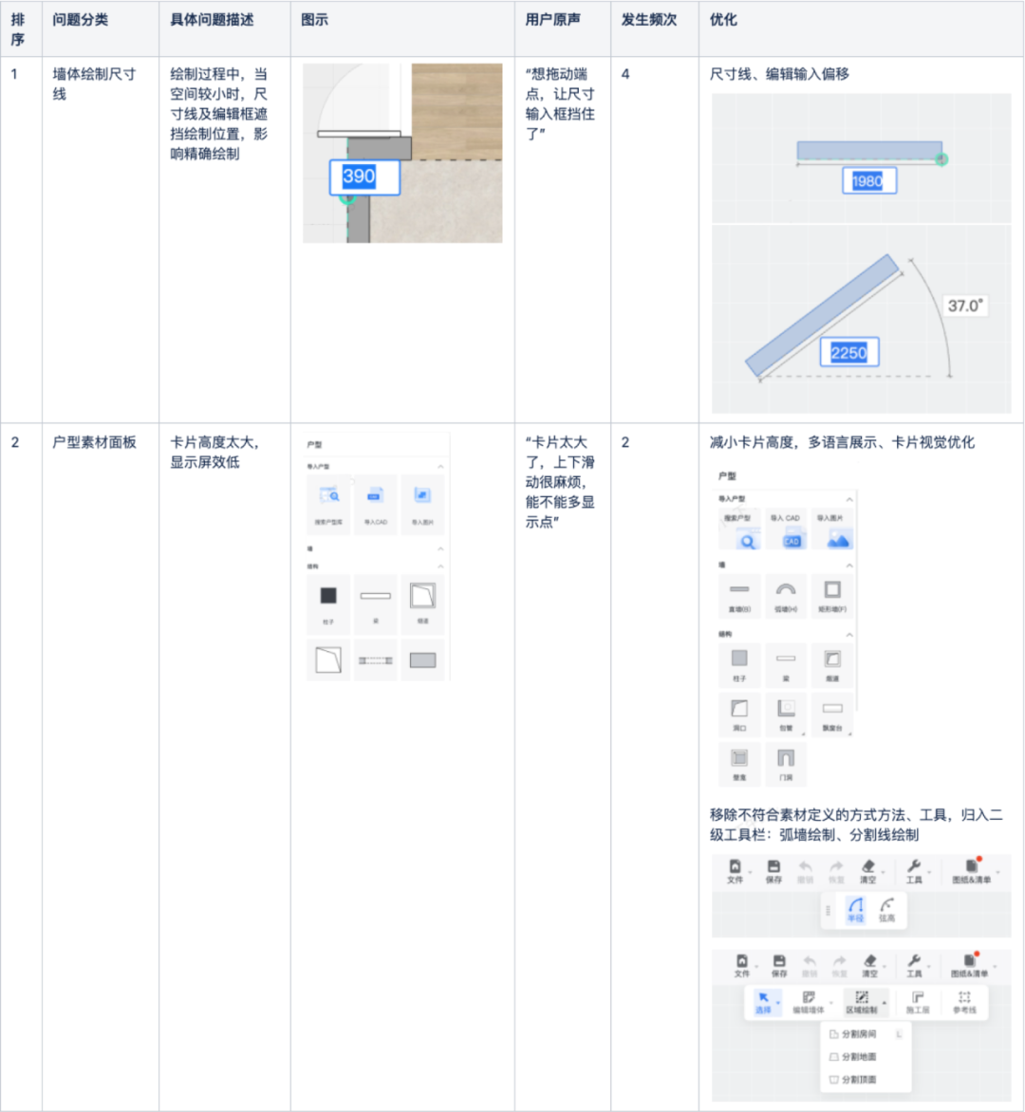
Task: Click the 编辑墙体 tool icon
Action: [809, 1002]
